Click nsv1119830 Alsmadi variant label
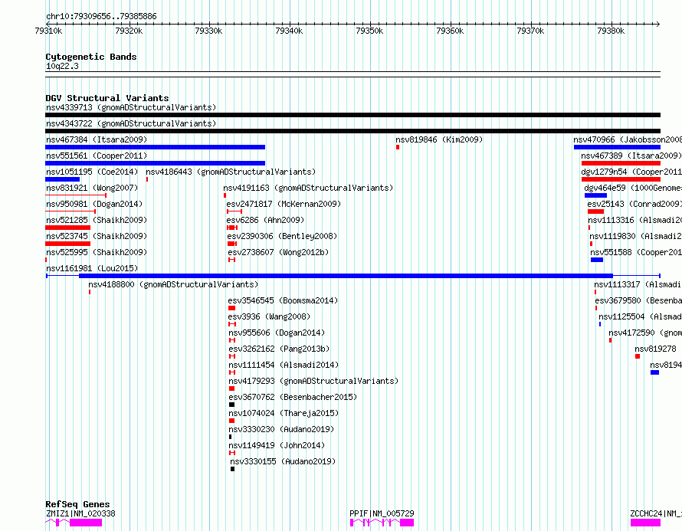The image size is (682, 531). point(635,236)
